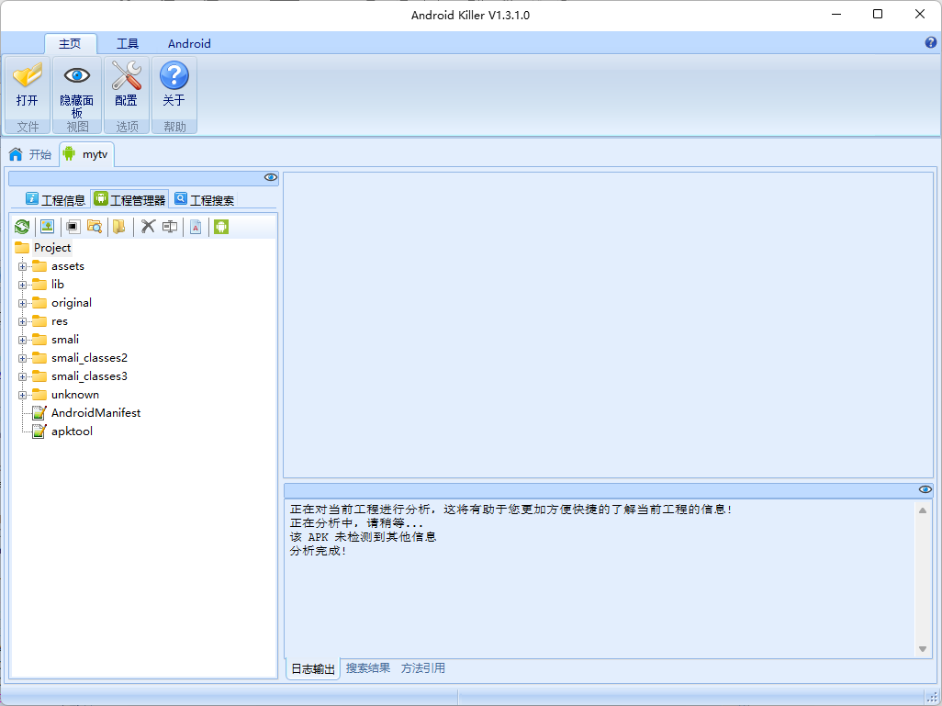Viewport: 942px width, 706px height.
Task: Click the document with letter A icon
Action: point(196,227)
